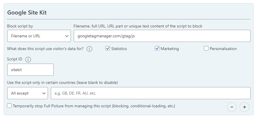
Task: Click the googletagmanager.com/gtag/js script field
Action: (x=162, y=36)
